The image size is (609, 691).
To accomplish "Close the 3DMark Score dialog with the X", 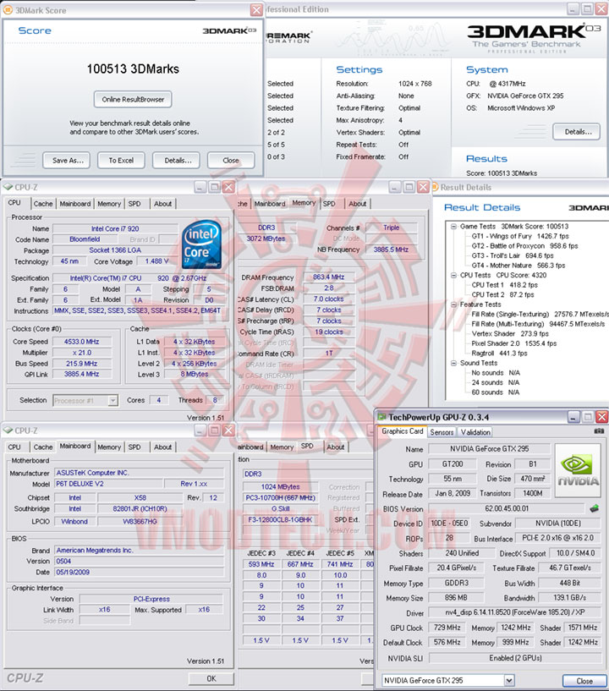I will [256, 9].
